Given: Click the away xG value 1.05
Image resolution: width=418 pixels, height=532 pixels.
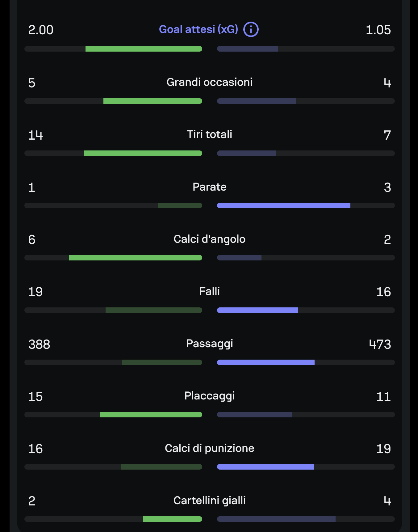Looking at the screenshot, I should pos(378,30).
